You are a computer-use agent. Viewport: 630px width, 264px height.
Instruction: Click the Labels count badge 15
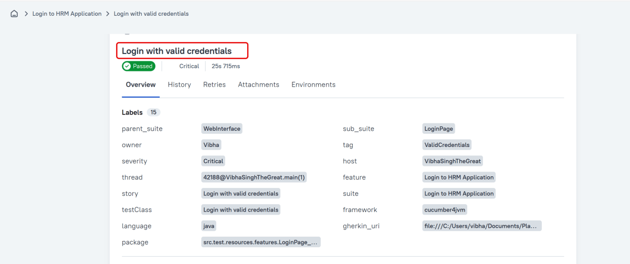153,112
